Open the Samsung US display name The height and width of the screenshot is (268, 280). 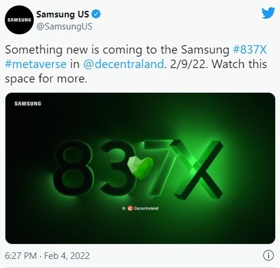63,14
